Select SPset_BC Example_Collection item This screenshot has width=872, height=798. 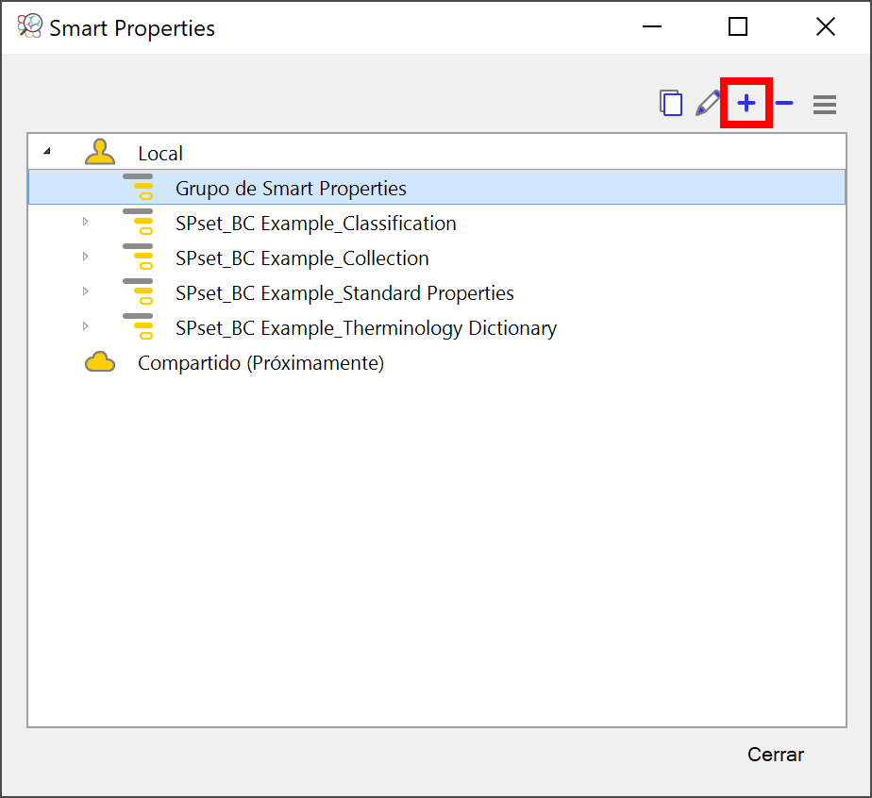tap(302, 258)
